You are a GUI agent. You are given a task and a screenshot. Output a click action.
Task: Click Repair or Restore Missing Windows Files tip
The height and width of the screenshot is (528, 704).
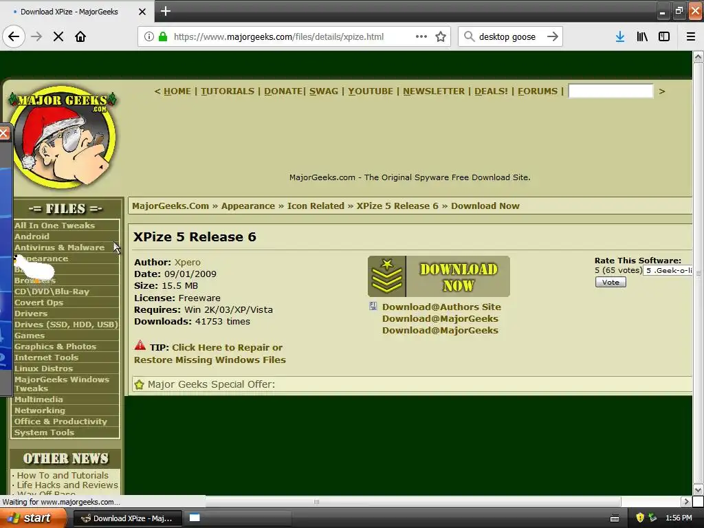(x=210, y=353)
